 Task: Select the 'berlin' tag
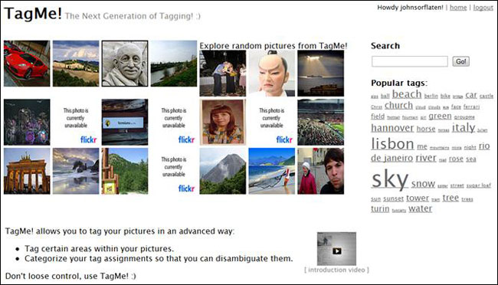pos(431,96)
